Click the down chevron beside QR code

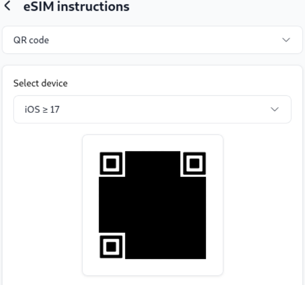click(286, 40)
